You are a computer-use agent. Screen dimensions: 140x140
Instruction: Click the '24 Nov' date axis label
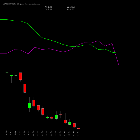(42, 133)
